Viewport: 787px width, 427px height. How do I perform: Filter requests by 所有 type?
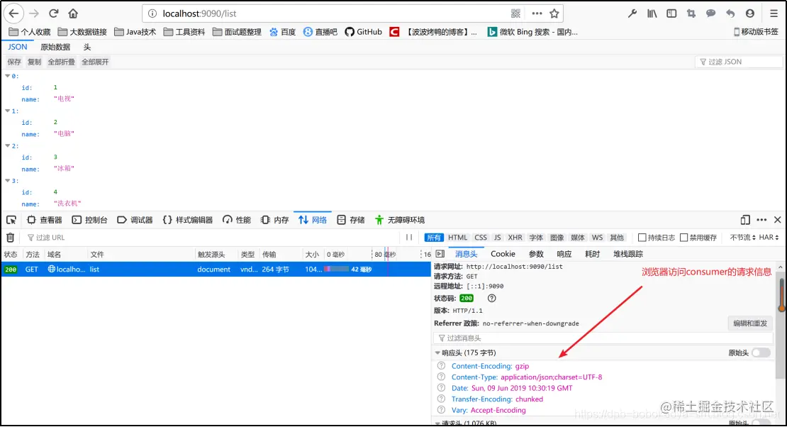tap(434, 238)
